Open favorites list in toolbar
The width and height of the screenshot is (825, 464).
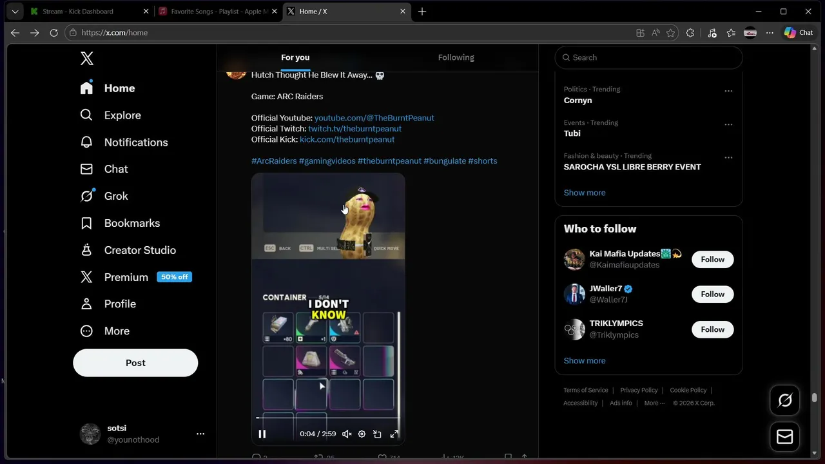[731, 33]
